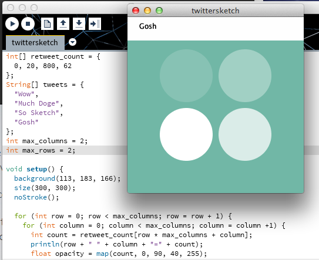This screenshot has width=319, height=260.
Task: Run the sketch with the Play button
Action: (12, 24)
